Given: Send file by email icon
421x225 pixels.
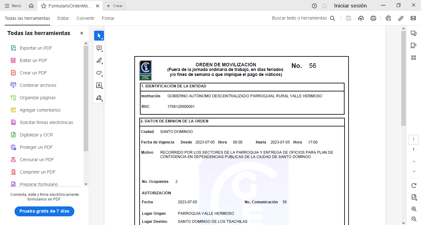Looking at the screenshot, I should pos(413,18).
